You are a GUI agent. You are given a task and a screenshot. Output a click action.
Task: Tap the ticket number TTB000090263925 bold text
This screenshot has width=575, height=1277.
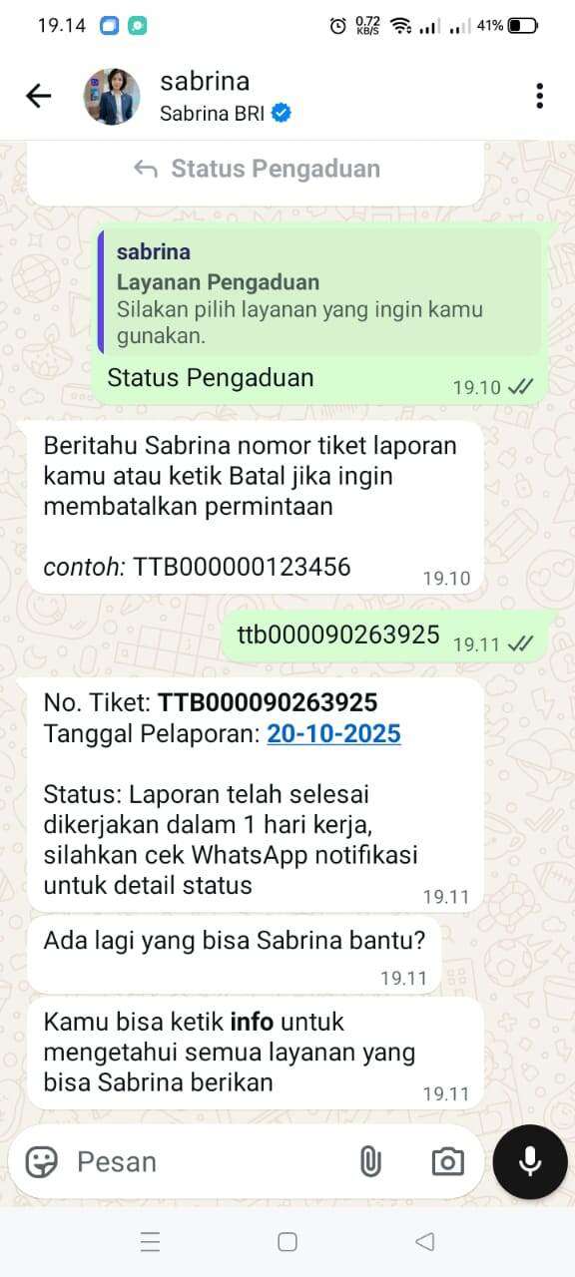[x=268, y=702]
